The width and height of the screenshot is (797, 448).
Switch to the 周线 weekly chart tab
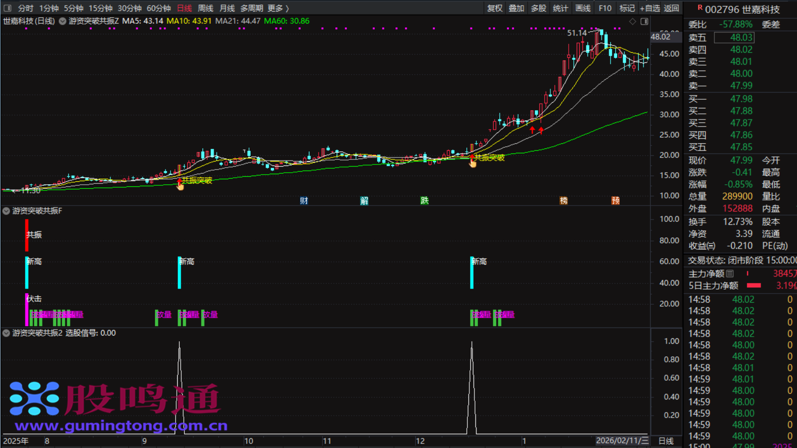click(x=205, y=8)
